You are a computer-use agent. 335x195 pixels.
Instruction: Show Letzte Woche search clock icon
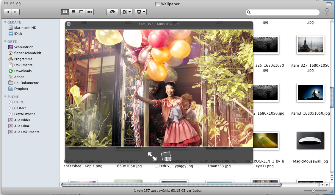pyautogui.click(x=11, y=114)
